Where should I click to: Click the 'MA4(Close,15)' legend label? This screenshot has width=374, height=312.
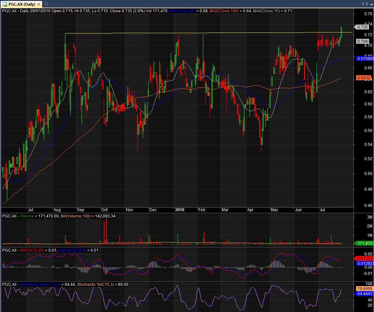click(267, 11)
